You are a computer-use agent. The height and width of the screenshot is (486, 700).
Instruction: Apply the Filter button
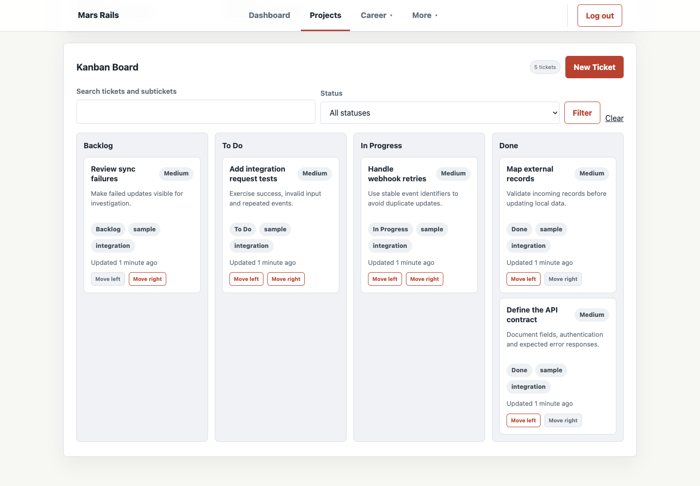(x=582, y=113)
